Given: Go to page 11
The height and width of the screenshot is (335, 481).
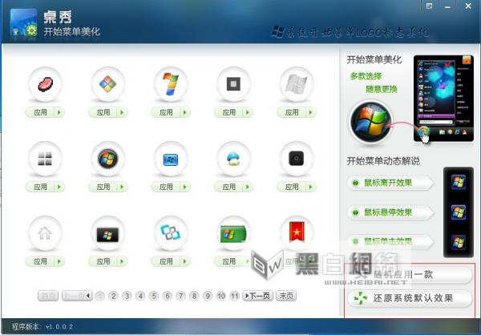Looking at the screenshot, I should tap(235, 296).
